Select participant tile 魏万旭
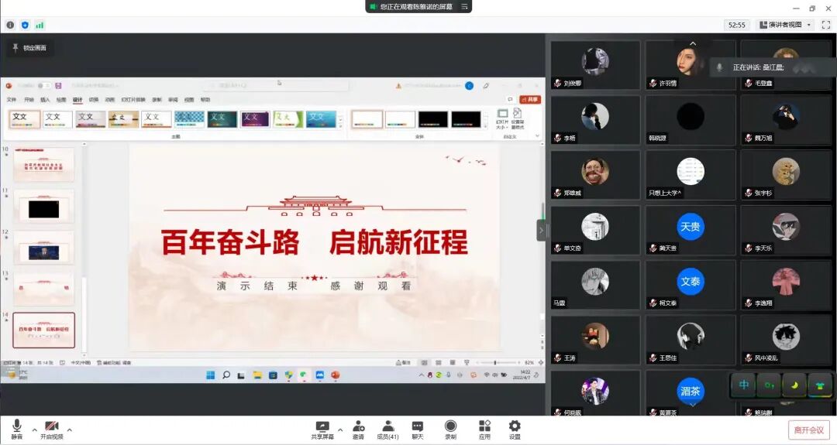The image size is (837, 445). tap(786, 120)
